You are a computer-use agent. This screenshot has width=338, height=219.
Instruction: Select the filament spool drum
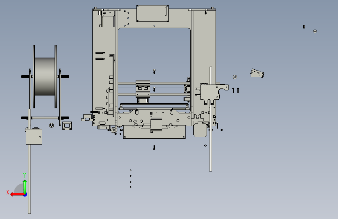tap(44, 76)
